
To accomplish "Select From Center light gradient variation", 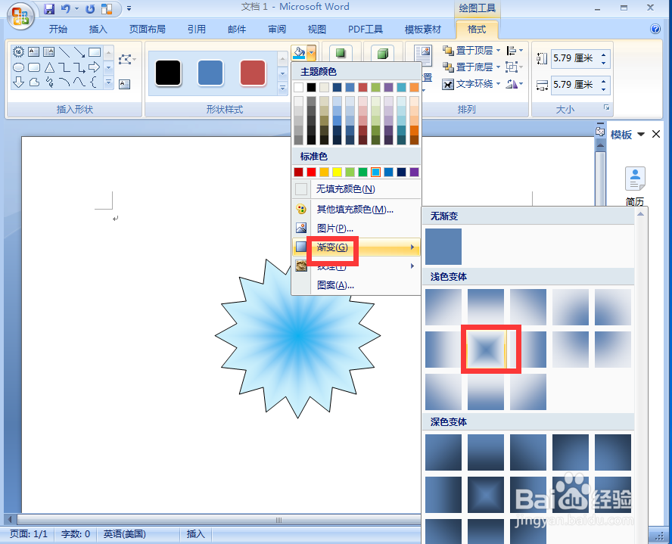I will (486, 349).
